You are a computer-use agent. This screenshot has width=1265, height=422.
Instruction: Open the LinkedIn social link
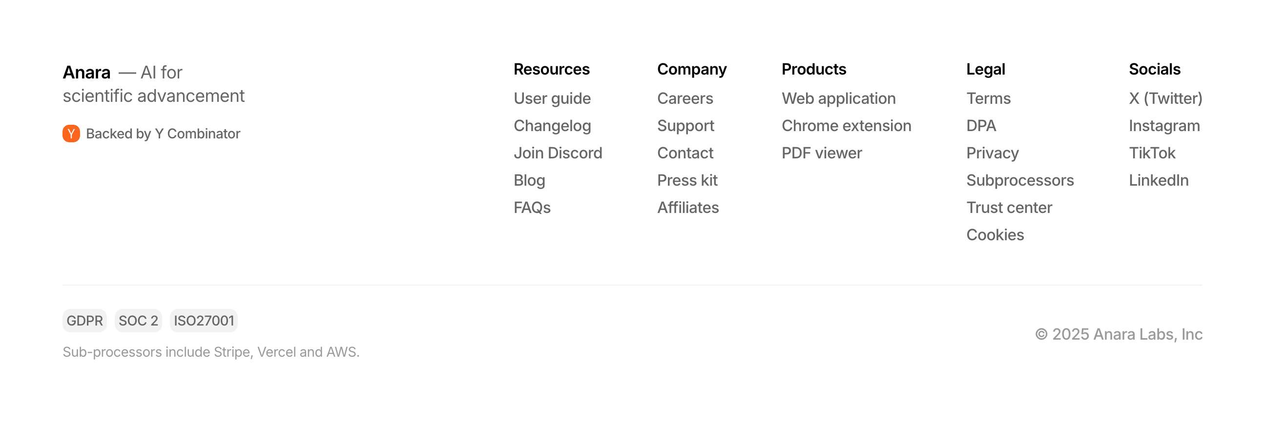point(1158,180)
